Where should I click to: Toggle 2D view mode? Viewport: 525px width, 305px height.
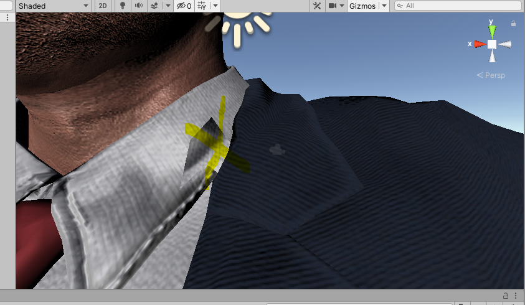pos(103,6)
